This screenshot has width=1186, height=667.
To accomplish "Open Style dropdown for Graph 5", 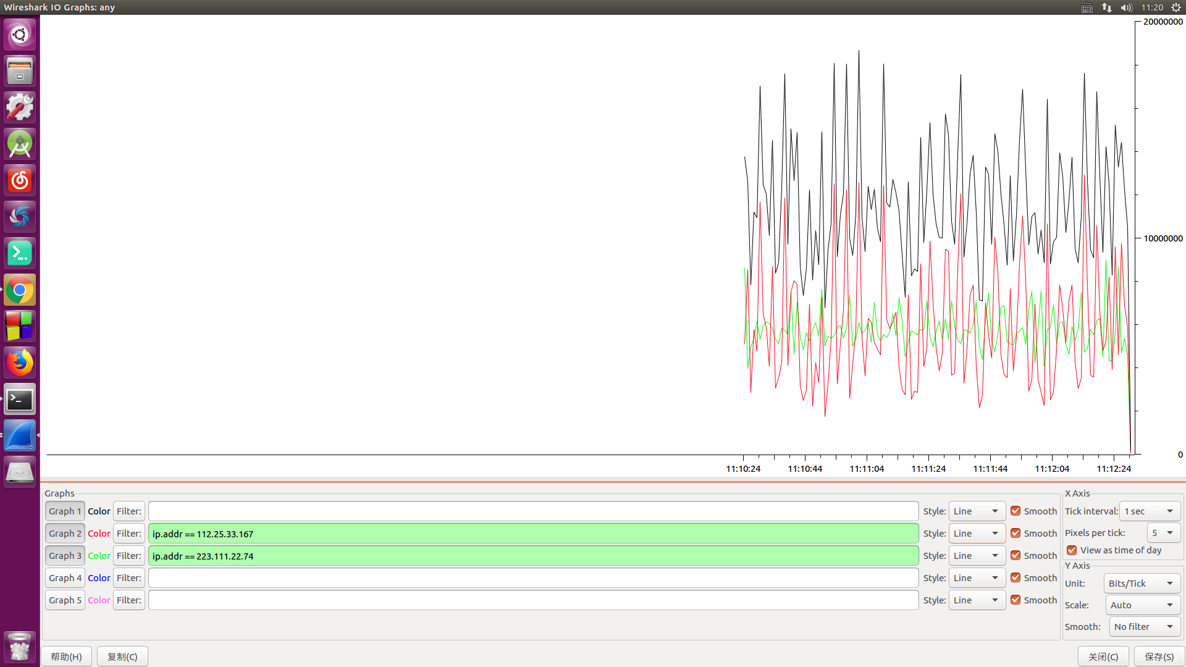I will 977,600.
